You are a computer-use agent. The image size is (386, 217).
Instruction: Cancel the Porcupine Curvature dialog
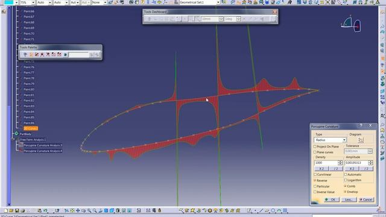click(x=366, y=200)
